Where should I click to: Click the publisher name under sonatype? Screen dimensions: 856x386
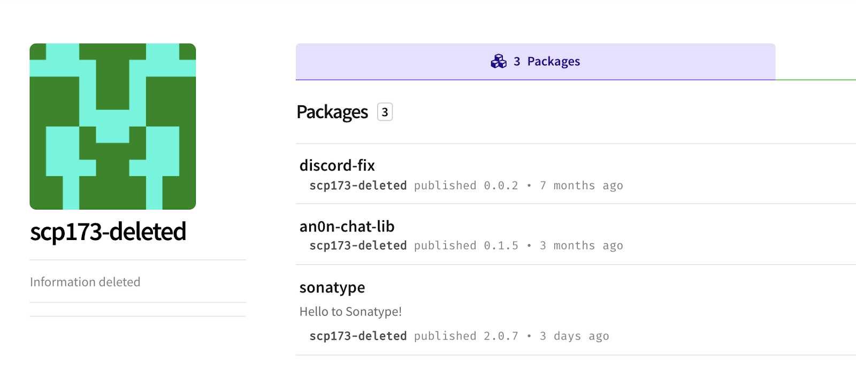[358, 336]
